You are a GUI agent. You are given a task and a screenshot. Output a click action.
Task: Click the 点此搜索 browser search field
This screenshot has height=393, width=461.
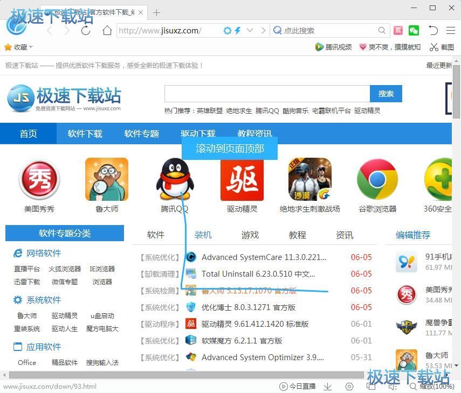pos(329,30)
